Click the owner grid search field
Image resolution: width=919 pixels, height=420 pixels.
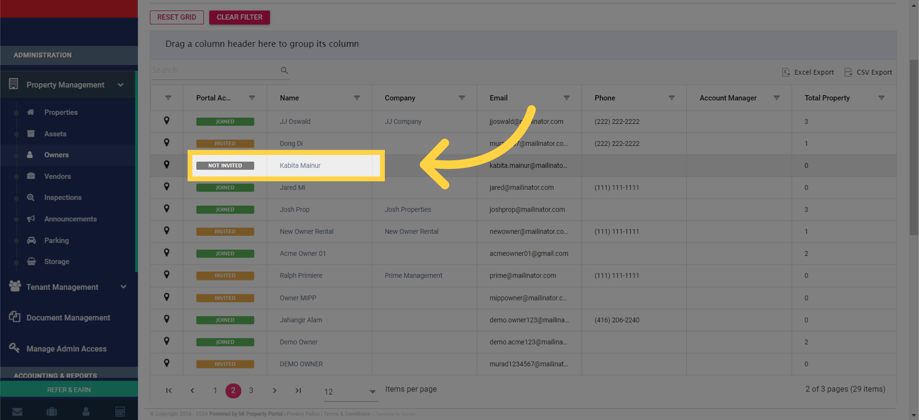click(215, 70)
